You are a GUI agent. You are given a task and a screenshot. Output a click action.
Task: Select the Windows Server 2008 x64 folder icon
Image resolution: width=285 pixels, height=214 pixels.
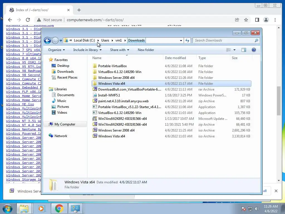95,77
